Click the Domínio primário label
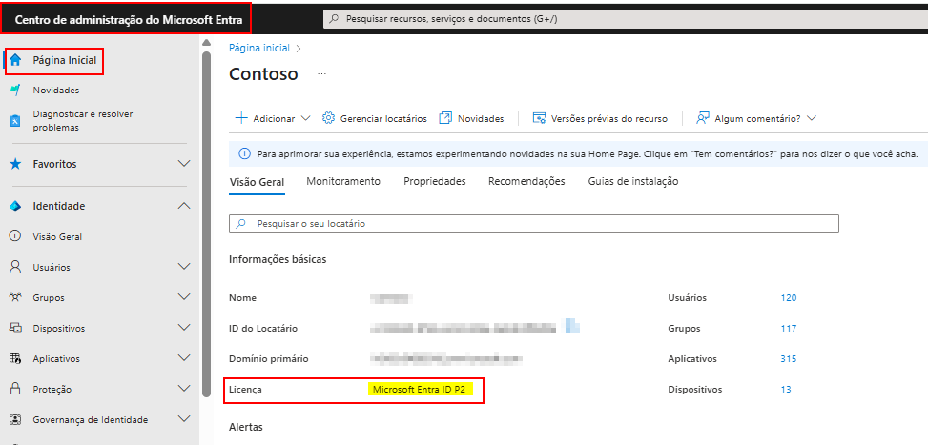 (x=269, y=358)
